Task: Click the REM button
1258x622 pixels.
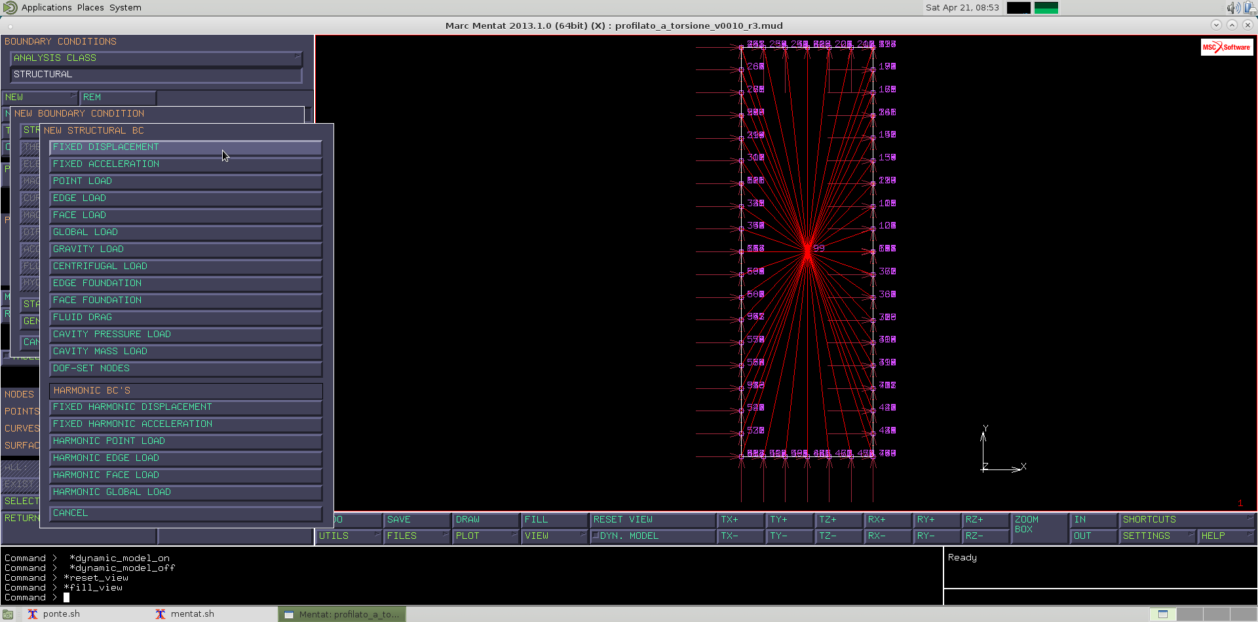Action: [x=118, y=98]
